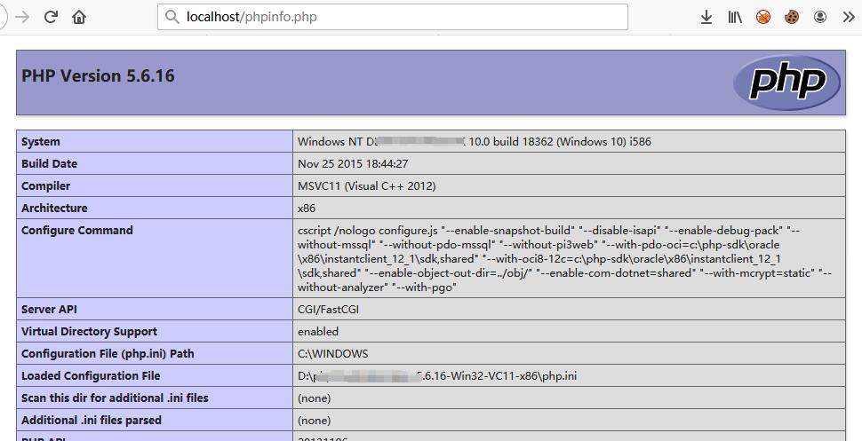This screenshot has height=441, width=862.
Task: Go to the browser home page
Action: [79, 17]
